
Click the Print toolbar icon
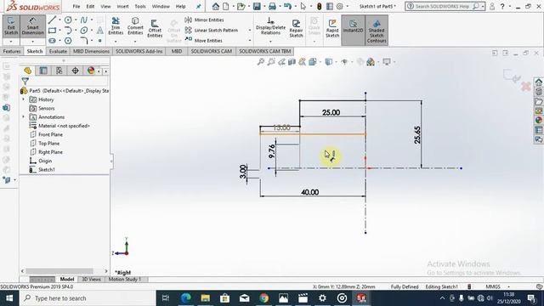(x=272, y=6)
